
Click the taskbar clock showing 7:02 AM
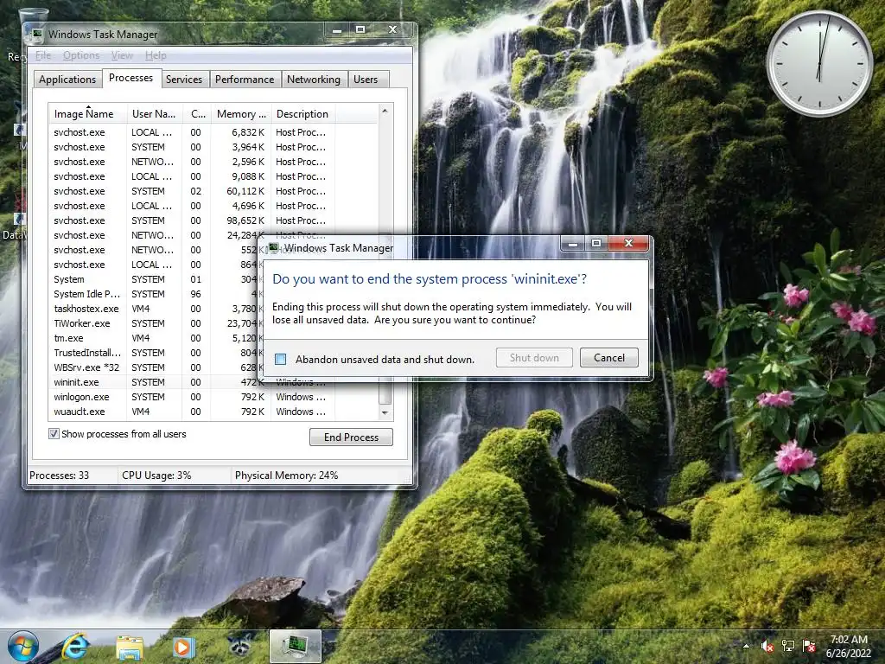849,647
